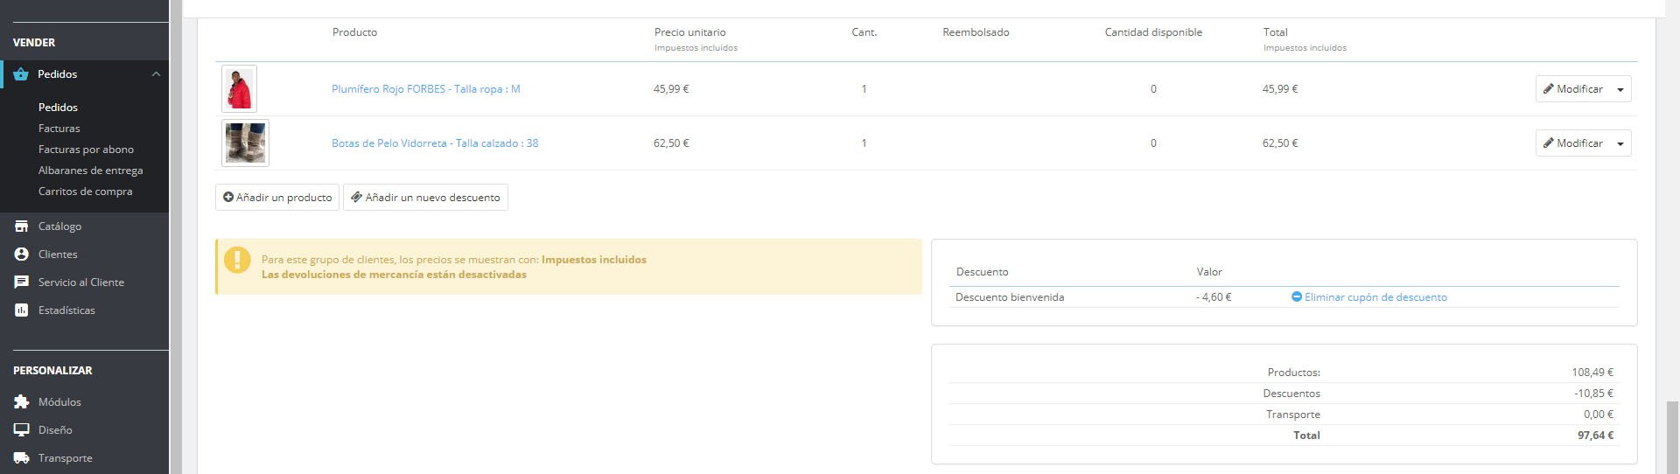Click Añadir un producto button
This screenshot has width=1680, height=474.
(277, 198)
